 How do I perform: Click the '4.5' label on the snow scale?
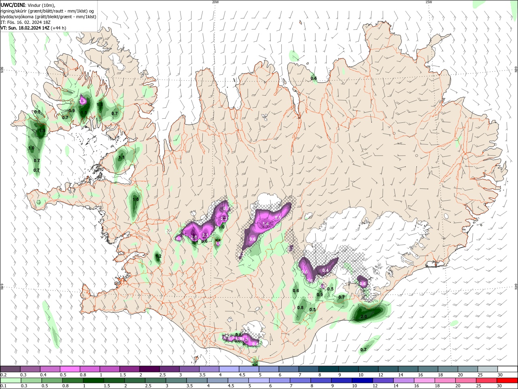pos(242,375)
